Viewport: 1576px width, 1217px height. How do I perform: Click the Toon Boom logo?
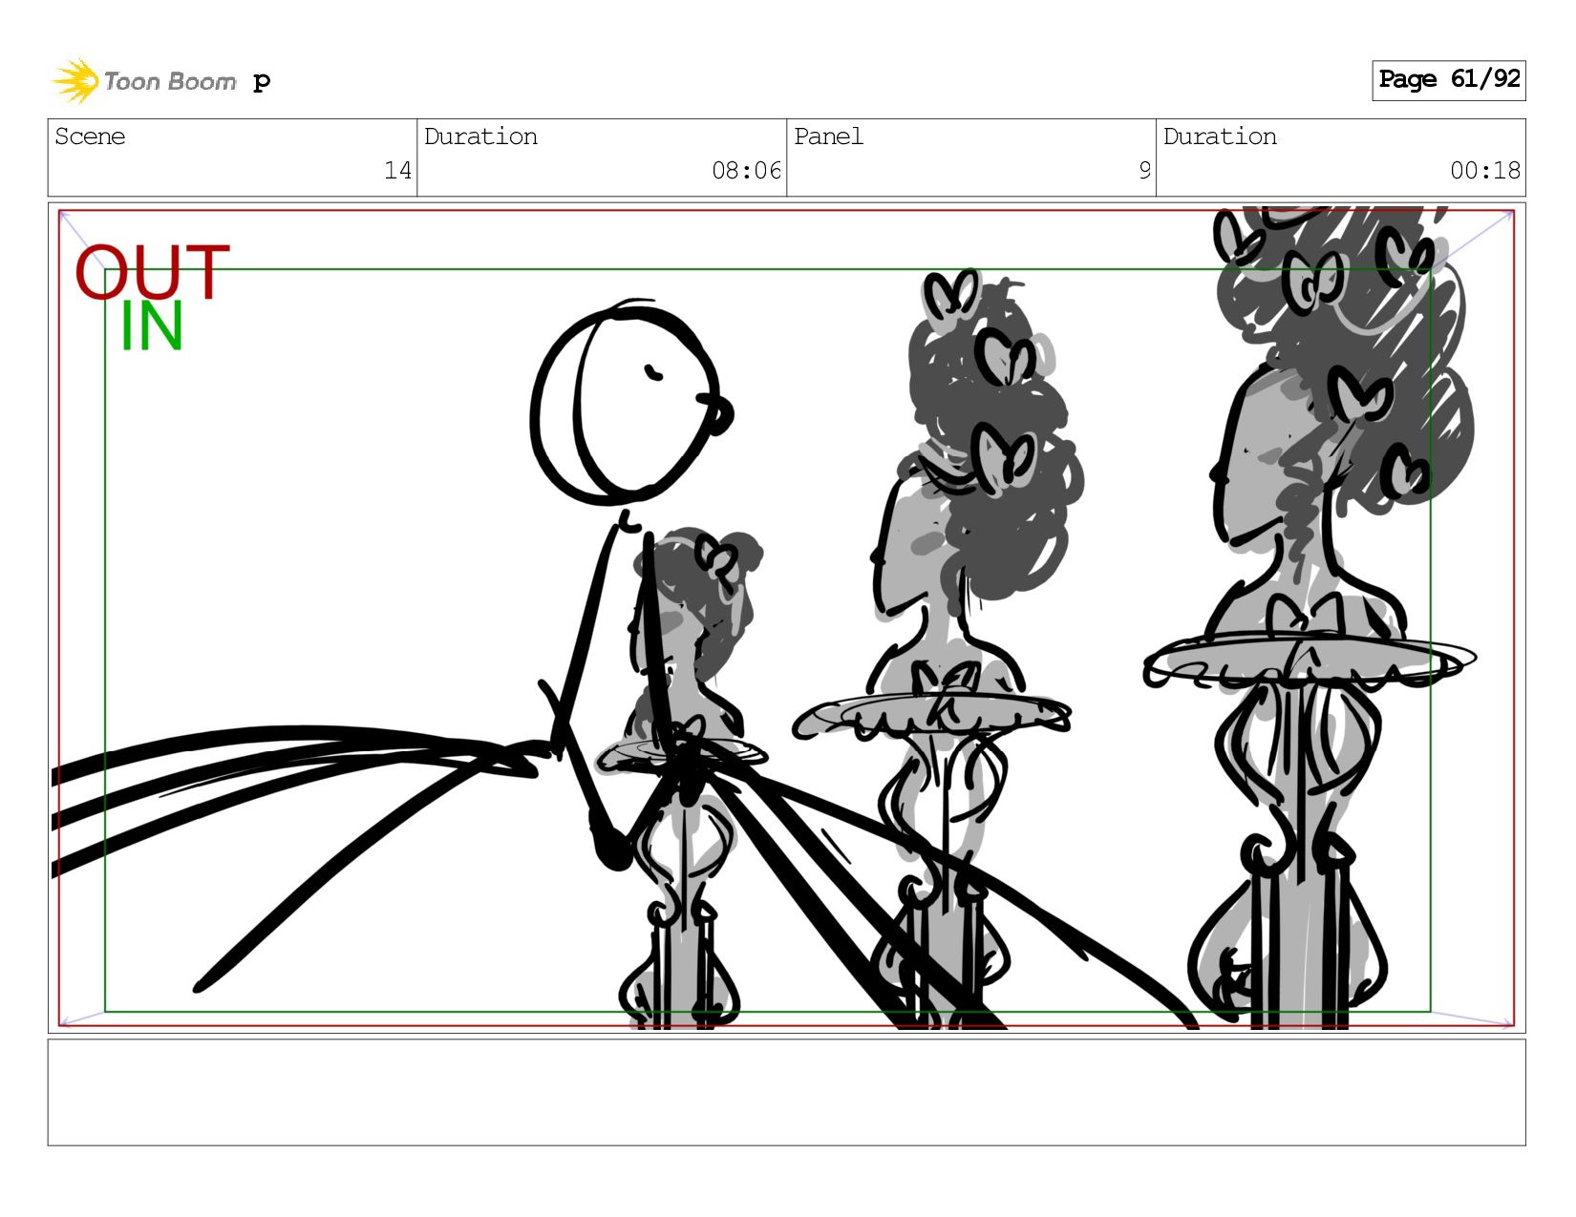tap(144, 81)
